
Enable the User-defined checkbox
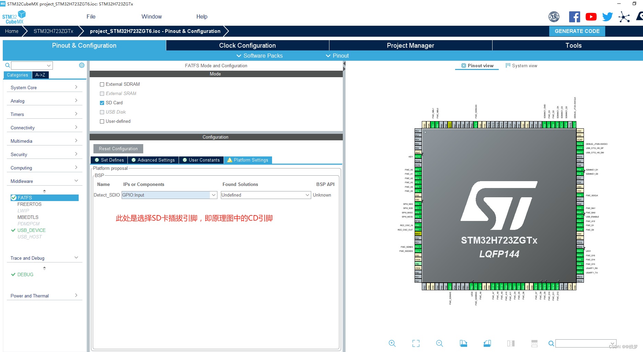click(102, 121)
